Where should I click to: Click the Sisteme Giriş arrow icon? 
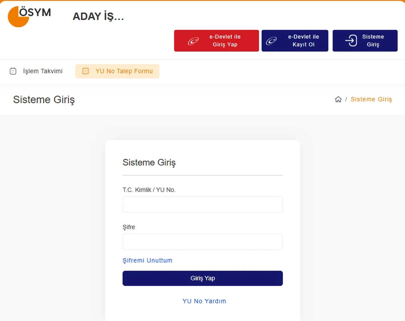(x=351, y=41)
